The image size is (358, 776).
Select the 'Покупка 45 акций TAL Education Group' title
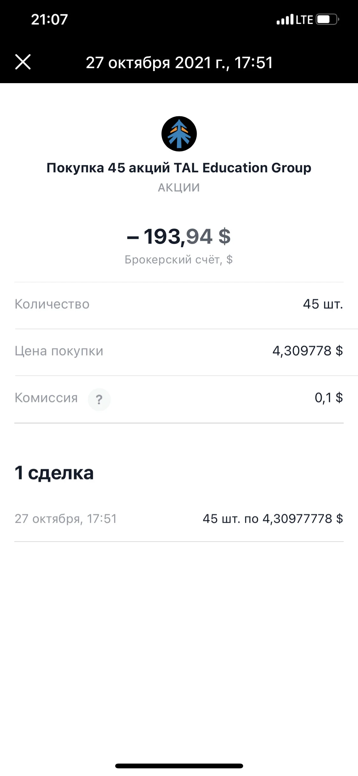click(x=179, y=168)
